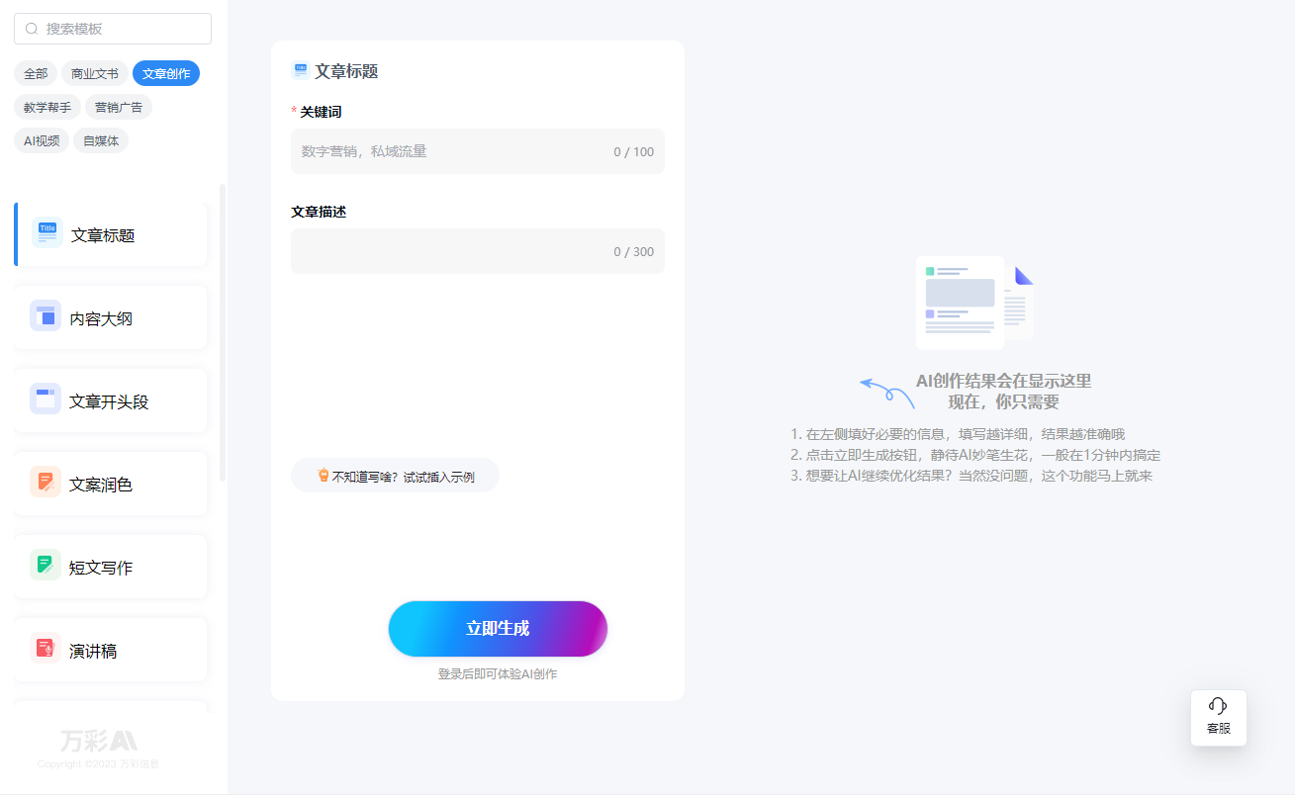1295x798 pixels.
Task: Focus the 搜索模板 search field
Action: pyautogui.click(x=113, y=29)
